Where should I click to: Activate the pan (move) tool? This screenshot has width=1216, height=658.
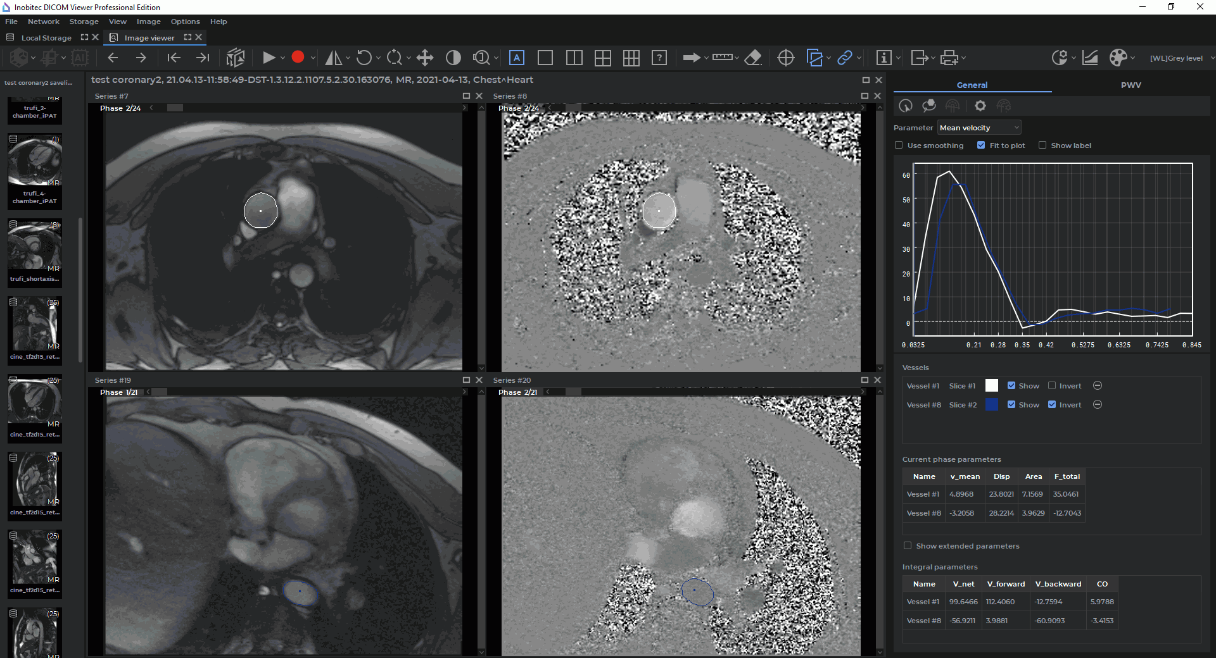(x=425, y=58)
